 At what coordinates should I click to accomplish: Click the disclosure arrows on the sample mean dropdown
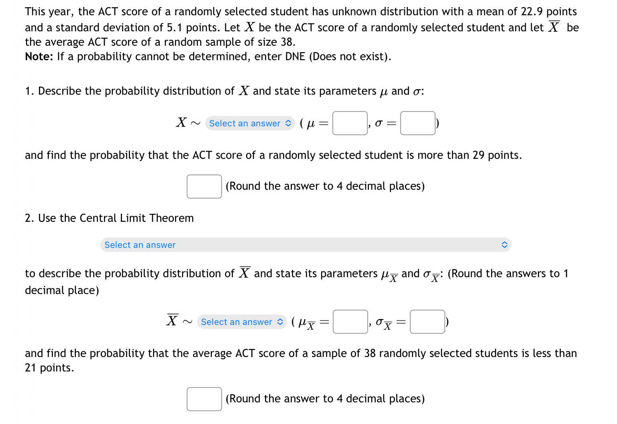pos(280,322)
